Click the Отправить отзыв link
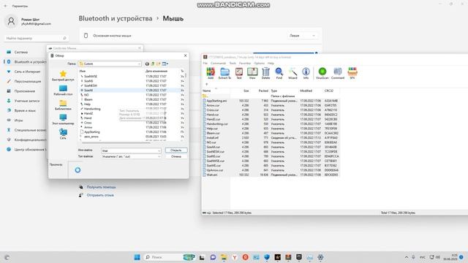468x263 pixels. pos(100,195)
